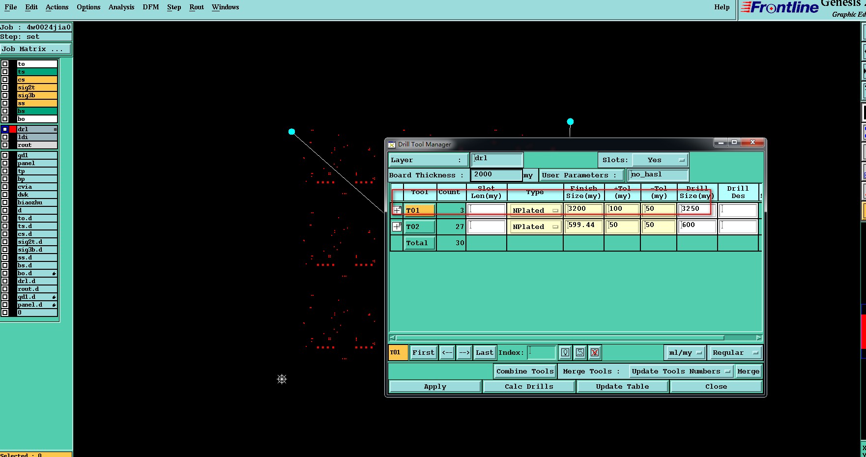Go to next tool with right arrow button

pos(464,352)
